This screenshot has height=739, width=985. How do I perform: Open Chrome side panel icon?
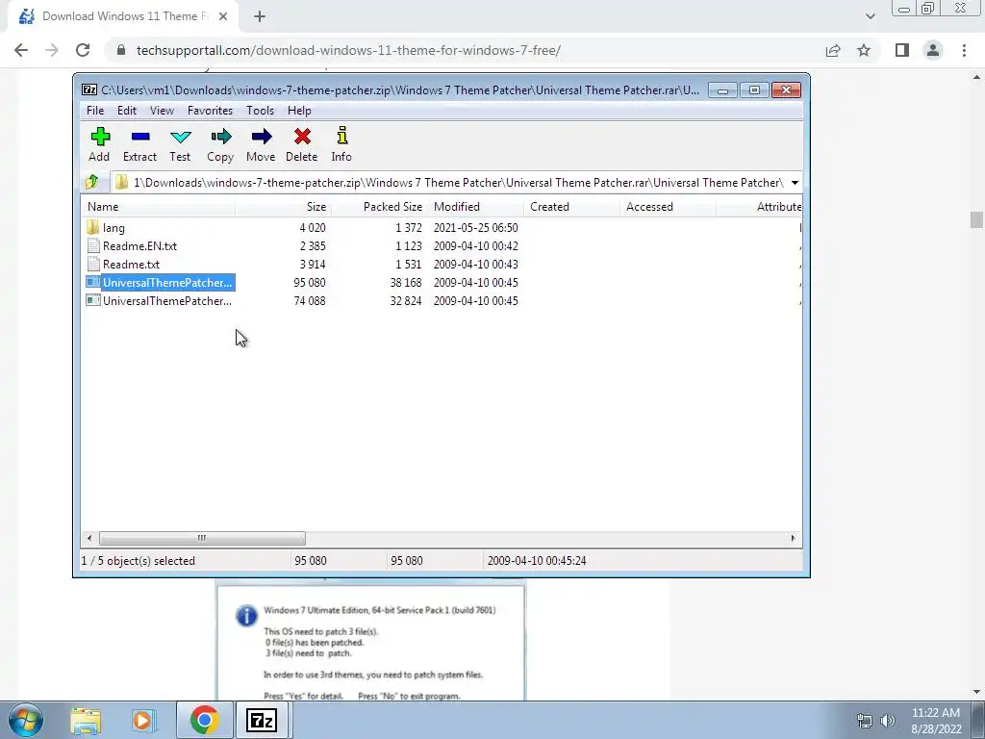pyautogui.click(x=902, y=50)
